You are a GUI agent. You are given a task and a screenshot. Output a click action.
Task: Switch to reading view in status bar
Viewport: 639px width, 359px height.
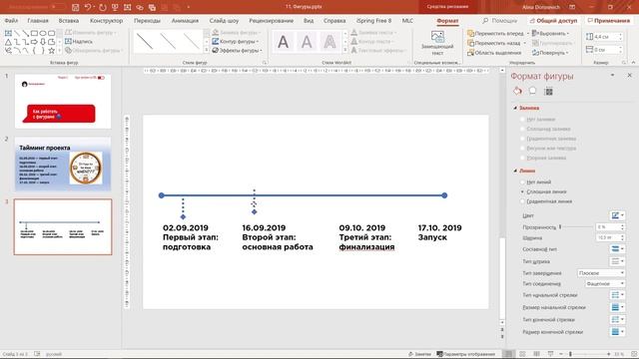[537, 354]
